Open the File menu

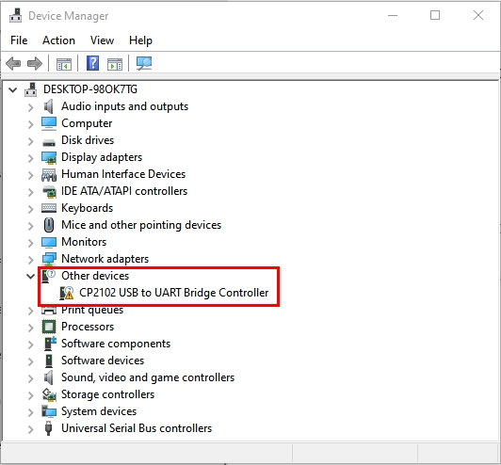(19, 40)
